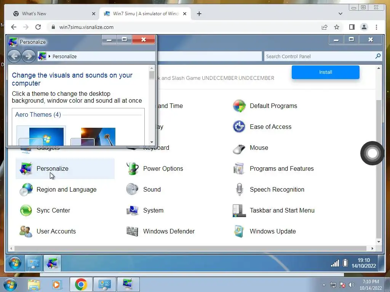This screenshot has height=292, width=390.
Task: Open Programs and Features icon
Action: click(x=239, y=168)
